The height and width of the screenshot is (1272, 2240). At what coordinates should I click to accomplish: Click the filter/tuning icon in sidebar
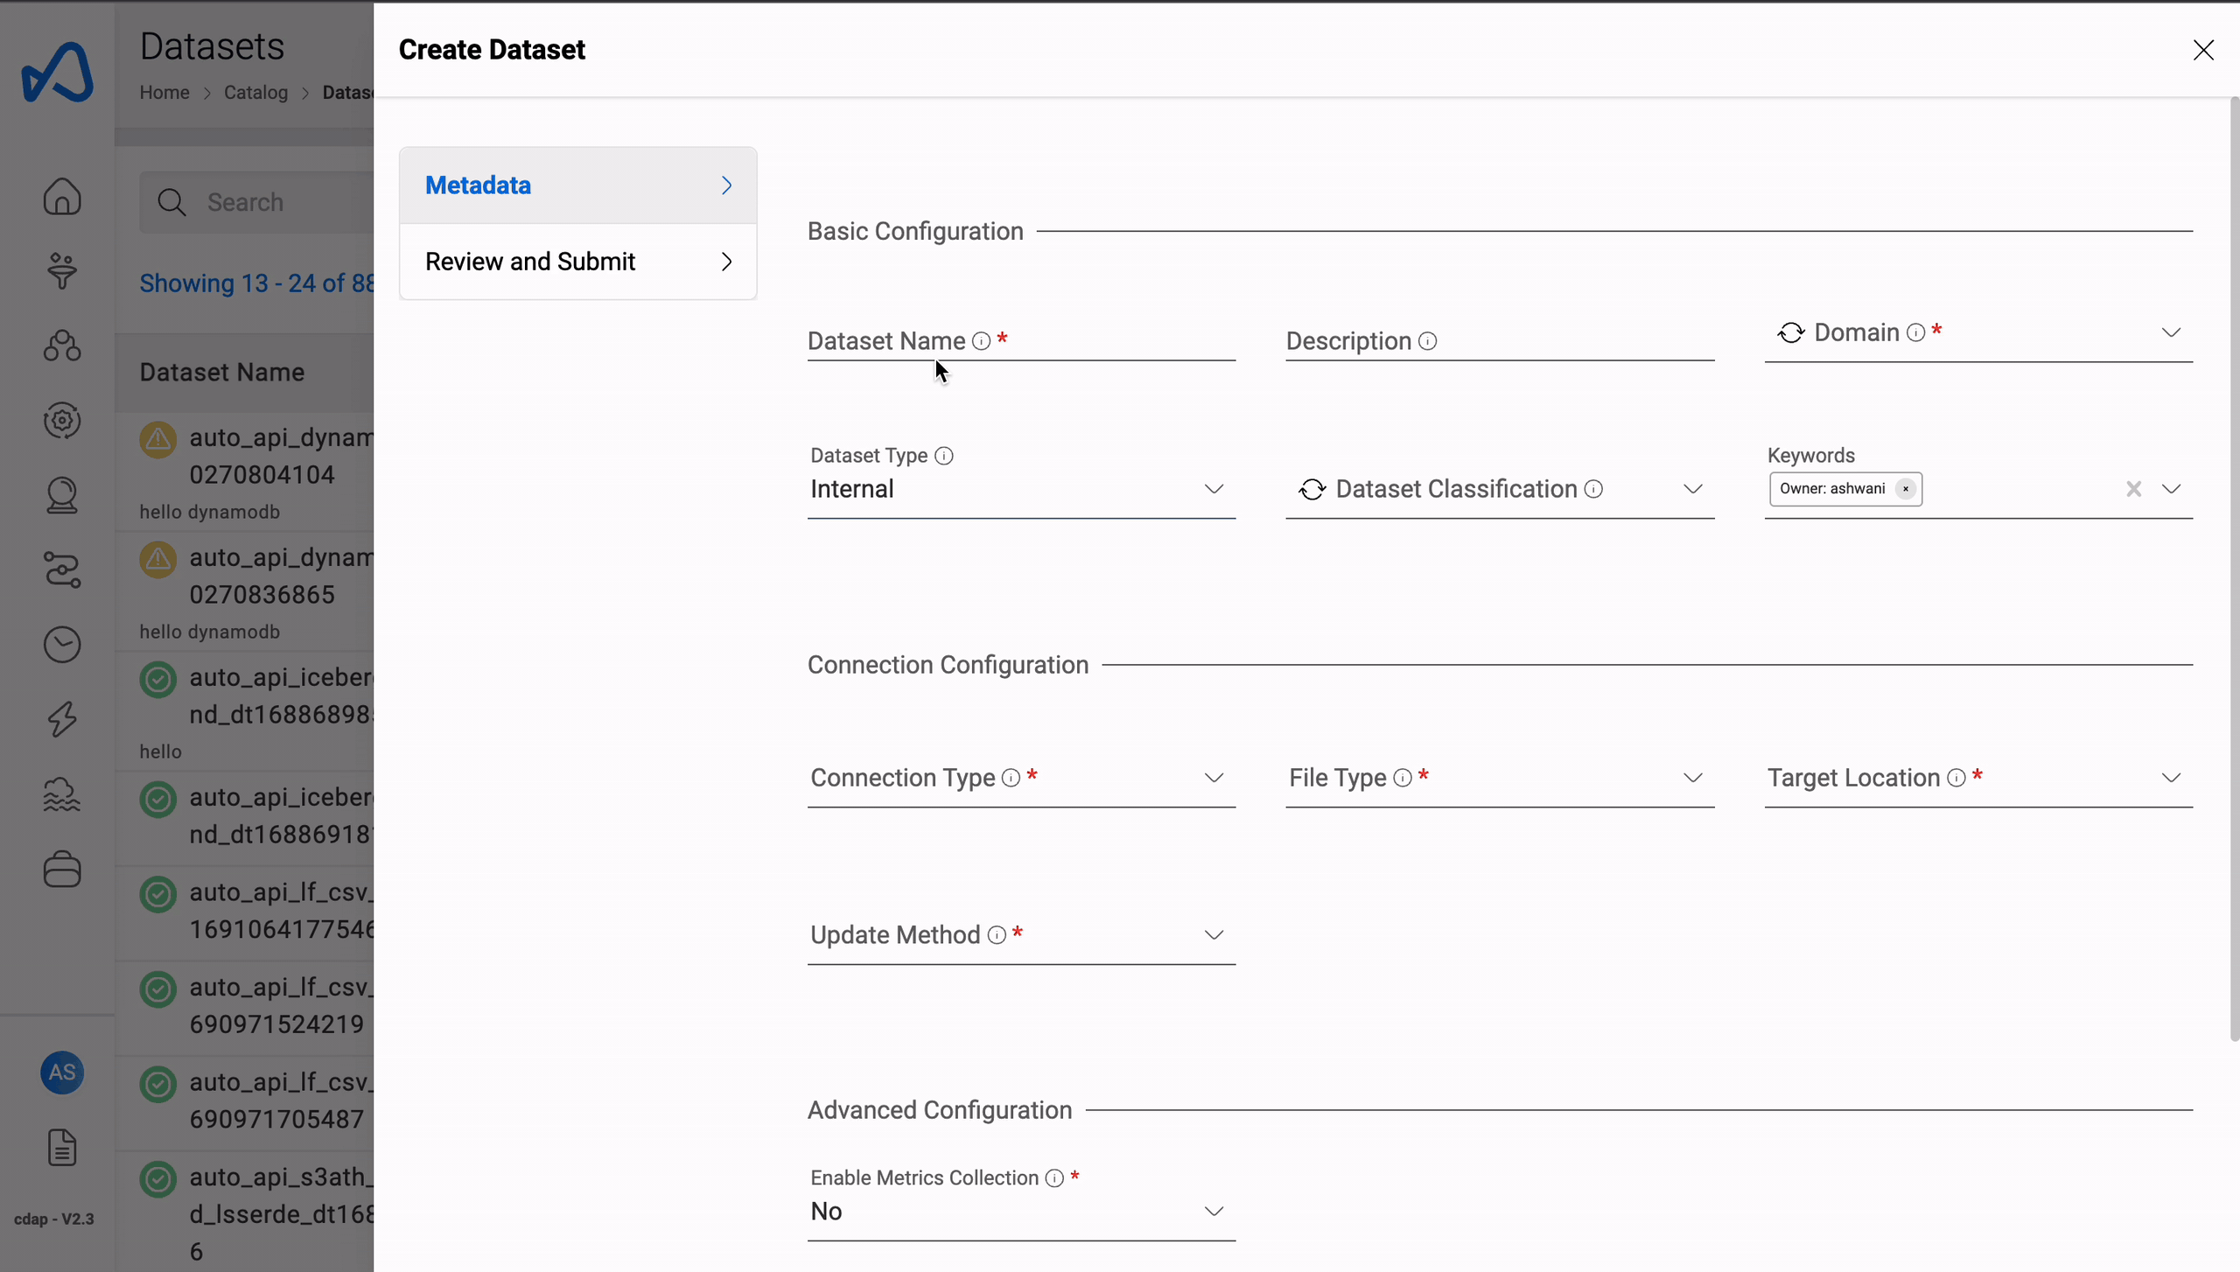click(x=61, y=269)
